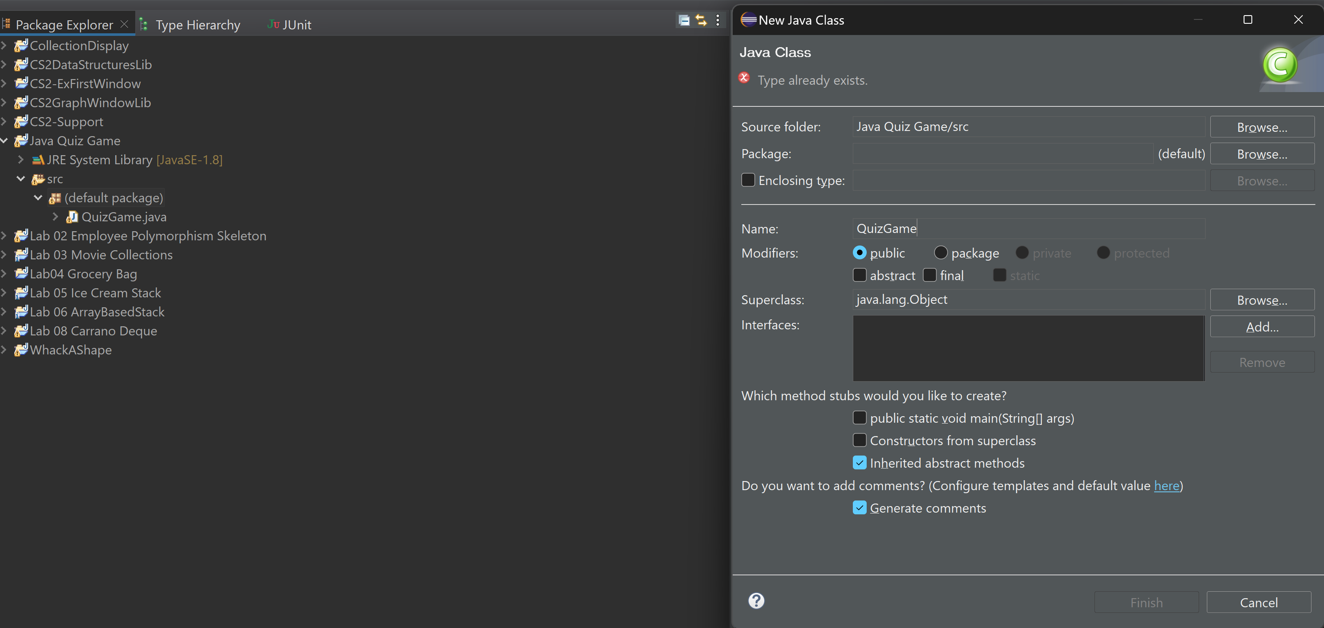Expand the CollectionDisplay project node
The image size is (1324, 628).
pos(4,45)
